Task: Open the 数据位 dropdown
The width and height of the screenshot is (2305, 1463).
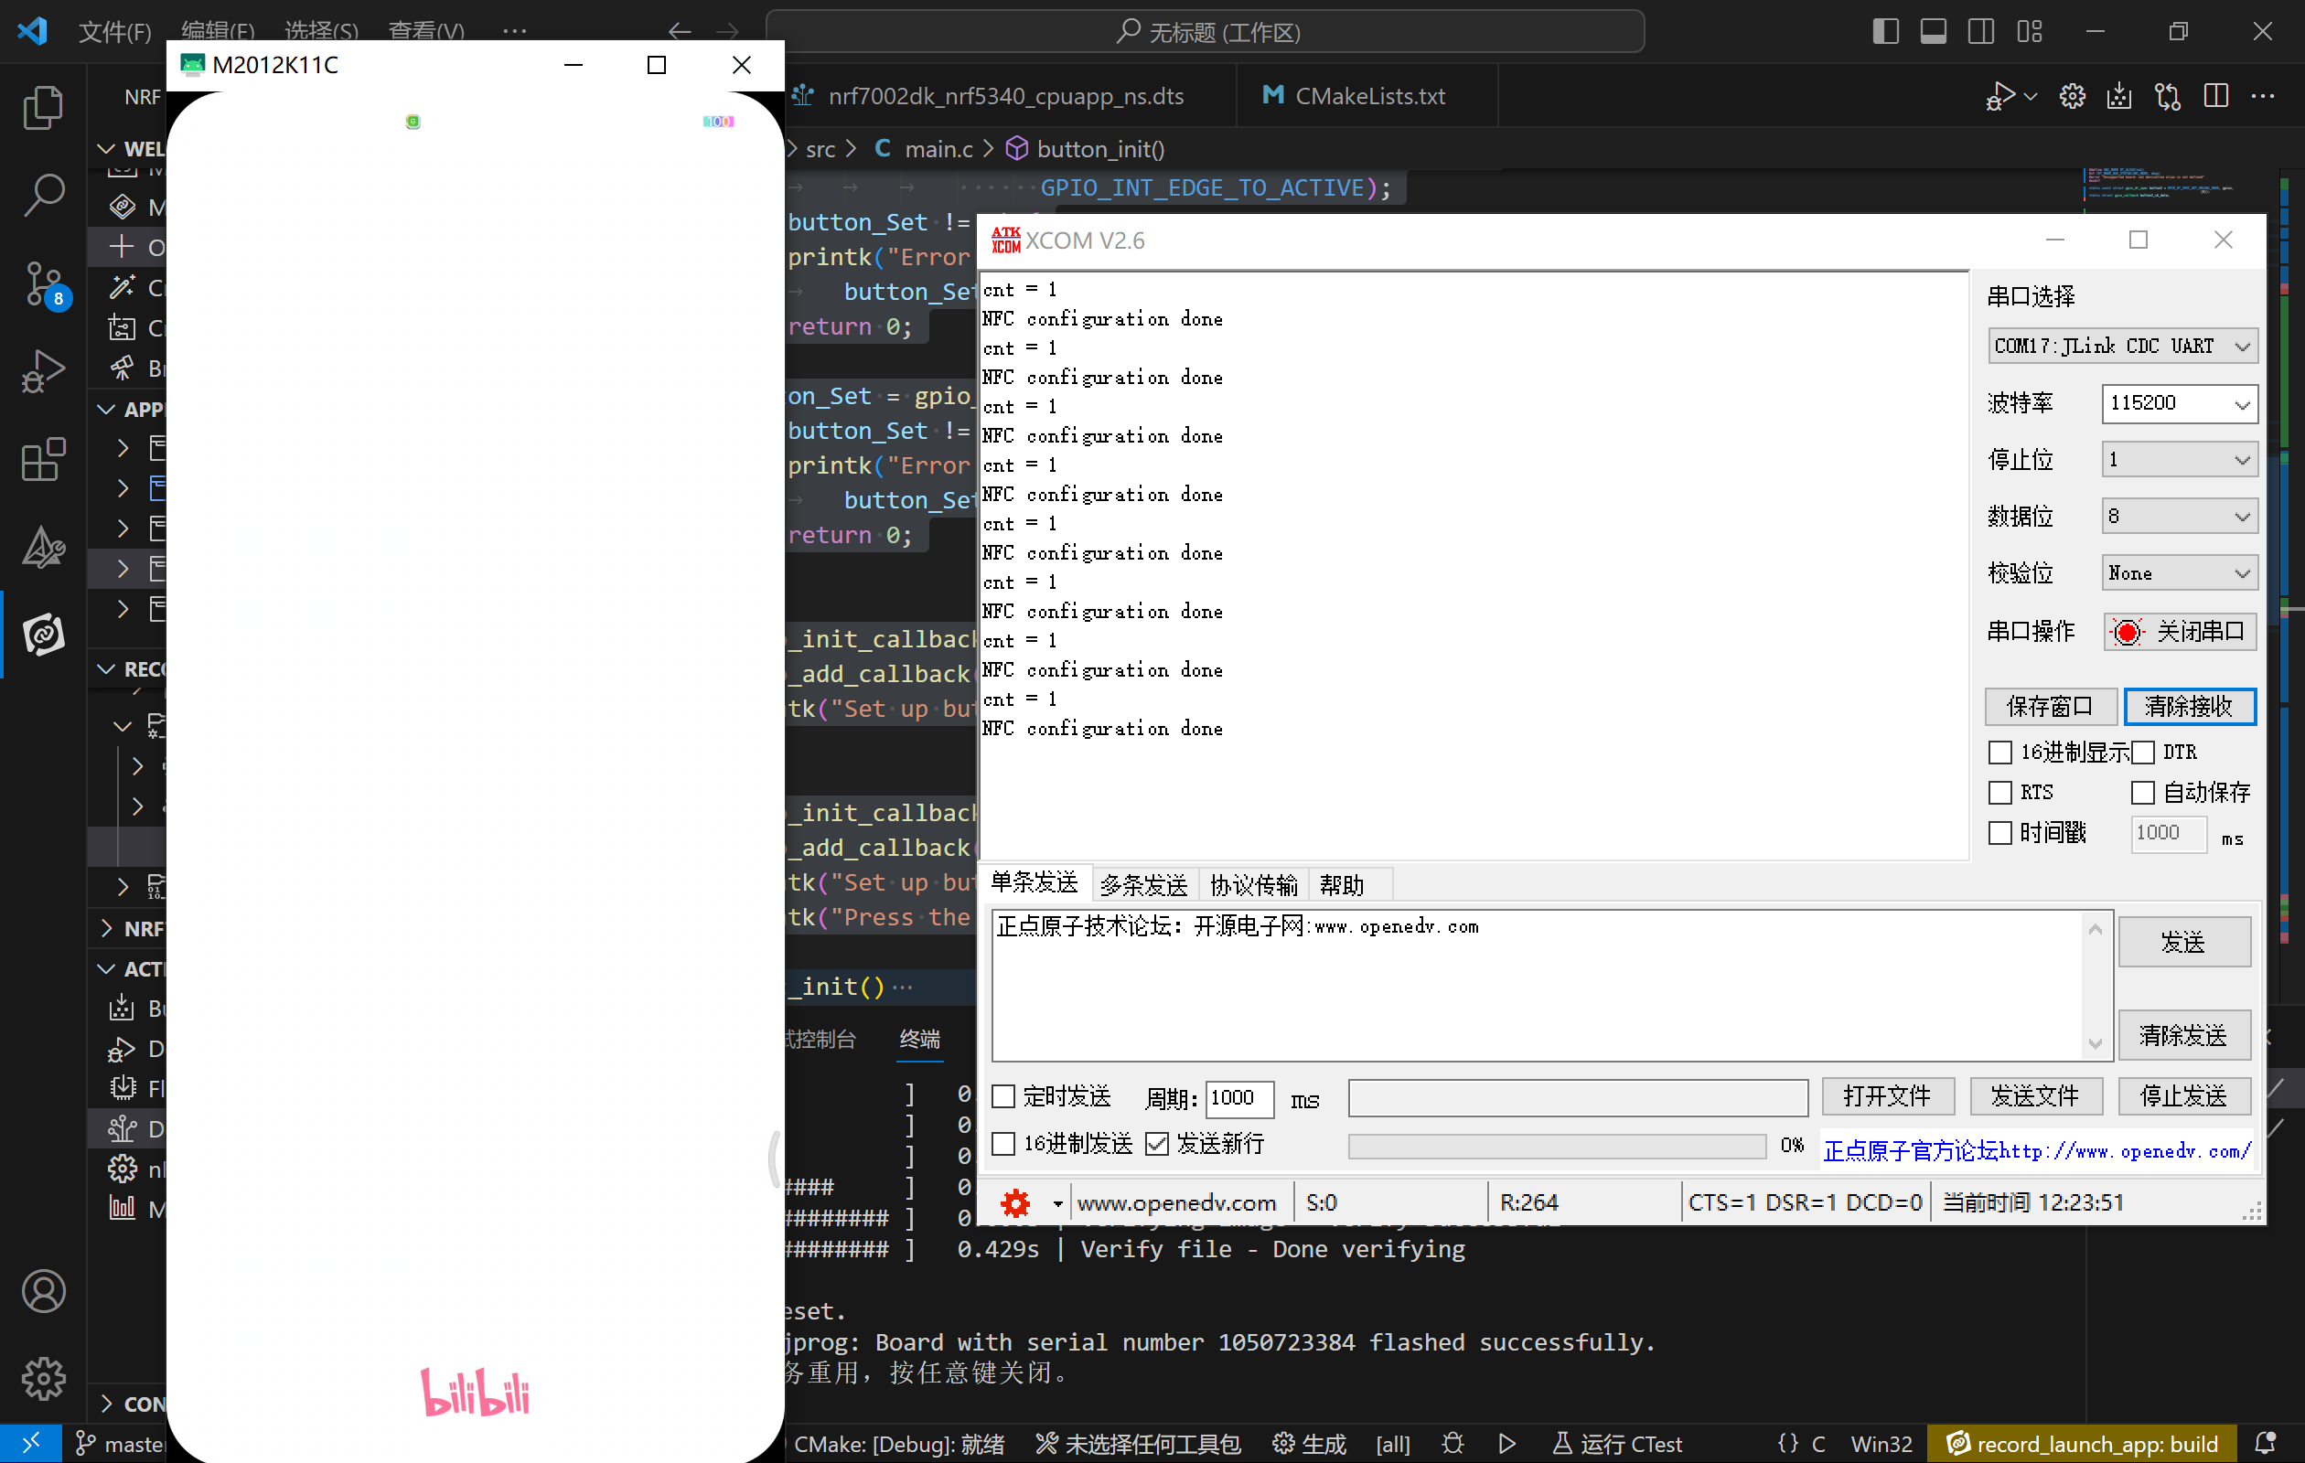Action: (x=2179, y=516)
